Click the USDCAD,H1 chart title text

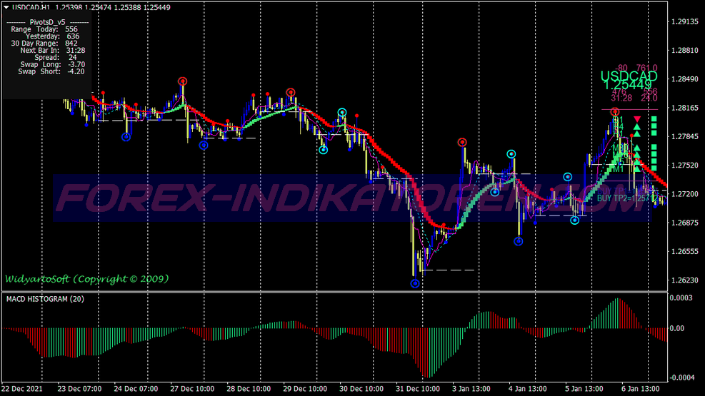pyautogui.click(x=31, y=7)
